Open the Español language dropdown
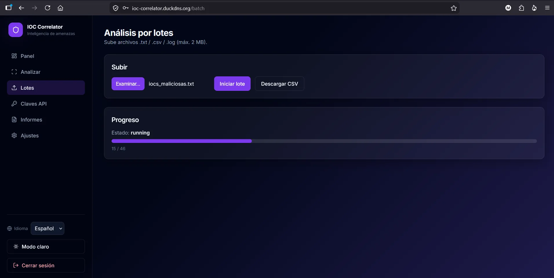The width and height of the screenshot is (554, 278). 48,228
